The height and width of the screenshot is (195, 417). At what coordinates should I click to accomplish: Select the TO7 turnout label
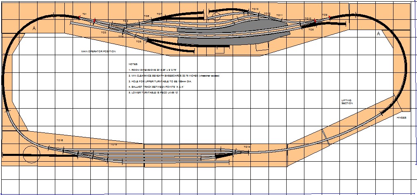point(159,14)
